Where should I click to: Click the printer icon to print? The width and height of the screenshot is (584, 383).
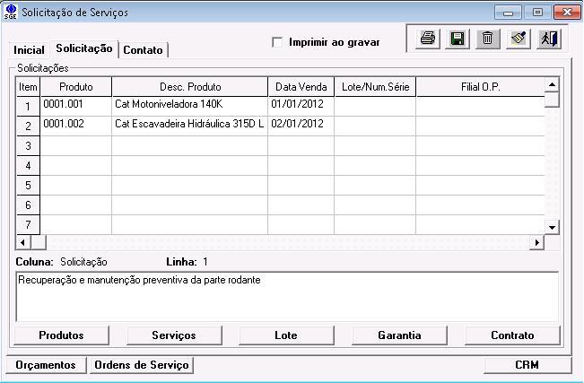(428, 39)
